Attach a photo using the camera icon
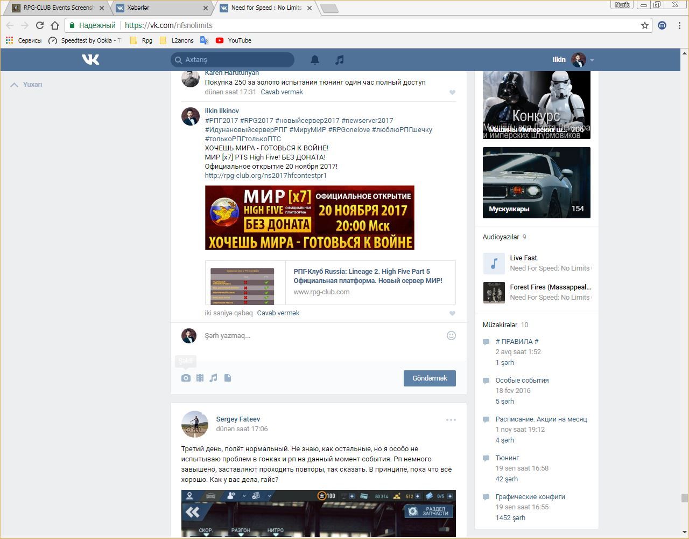The height and width of the screenshot is (539, 689). [186, 378]
